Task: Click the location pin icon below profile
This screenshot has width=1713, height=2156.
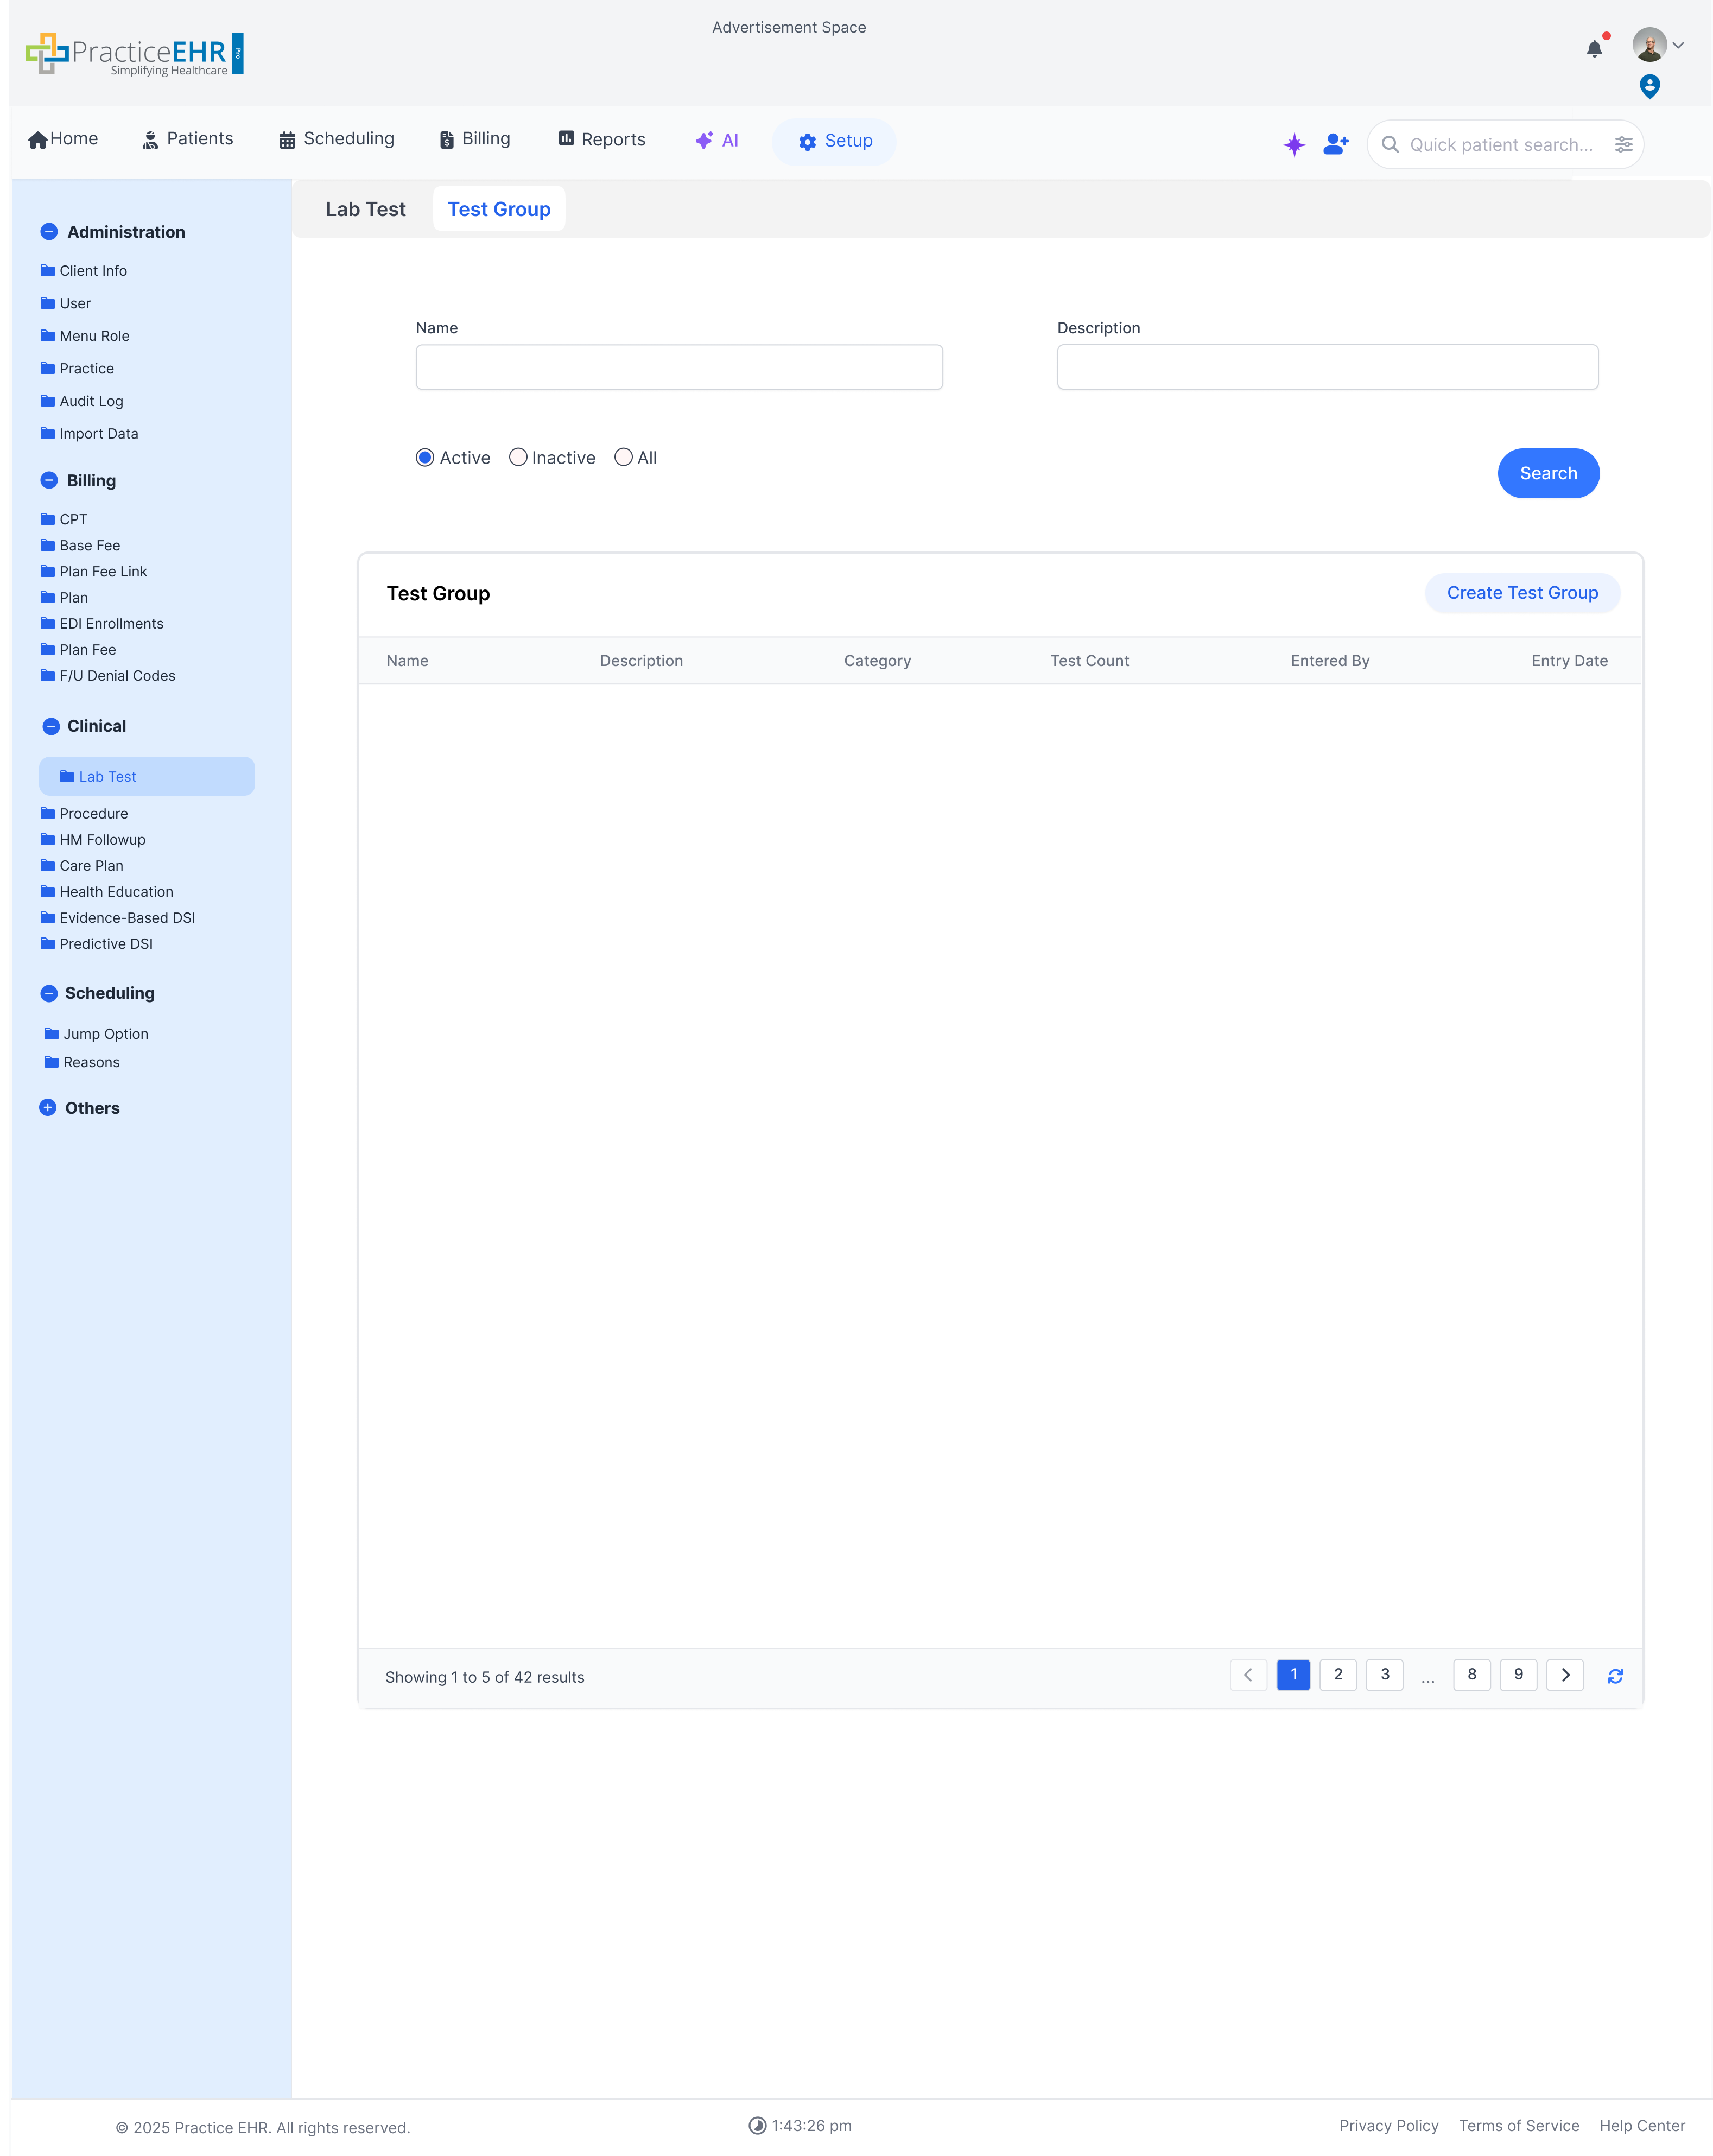Action: pyautogui.click(x=1651, y=86)
